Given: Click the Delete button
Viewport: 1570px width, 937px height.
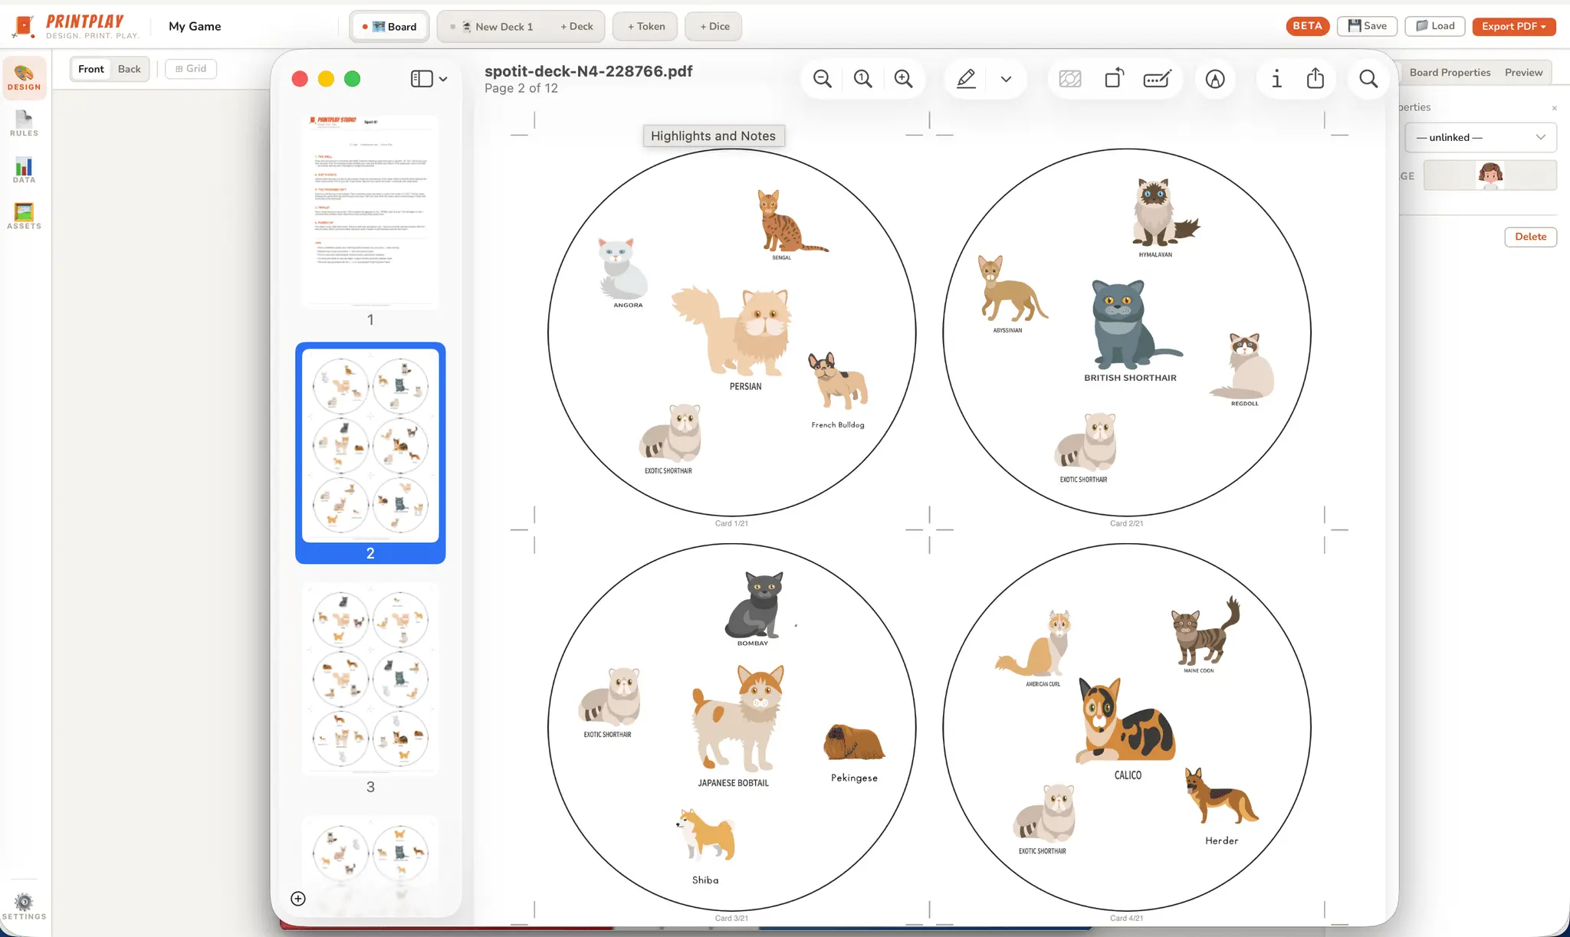Looking at the screenshot, I should [x=1530, y=237].
